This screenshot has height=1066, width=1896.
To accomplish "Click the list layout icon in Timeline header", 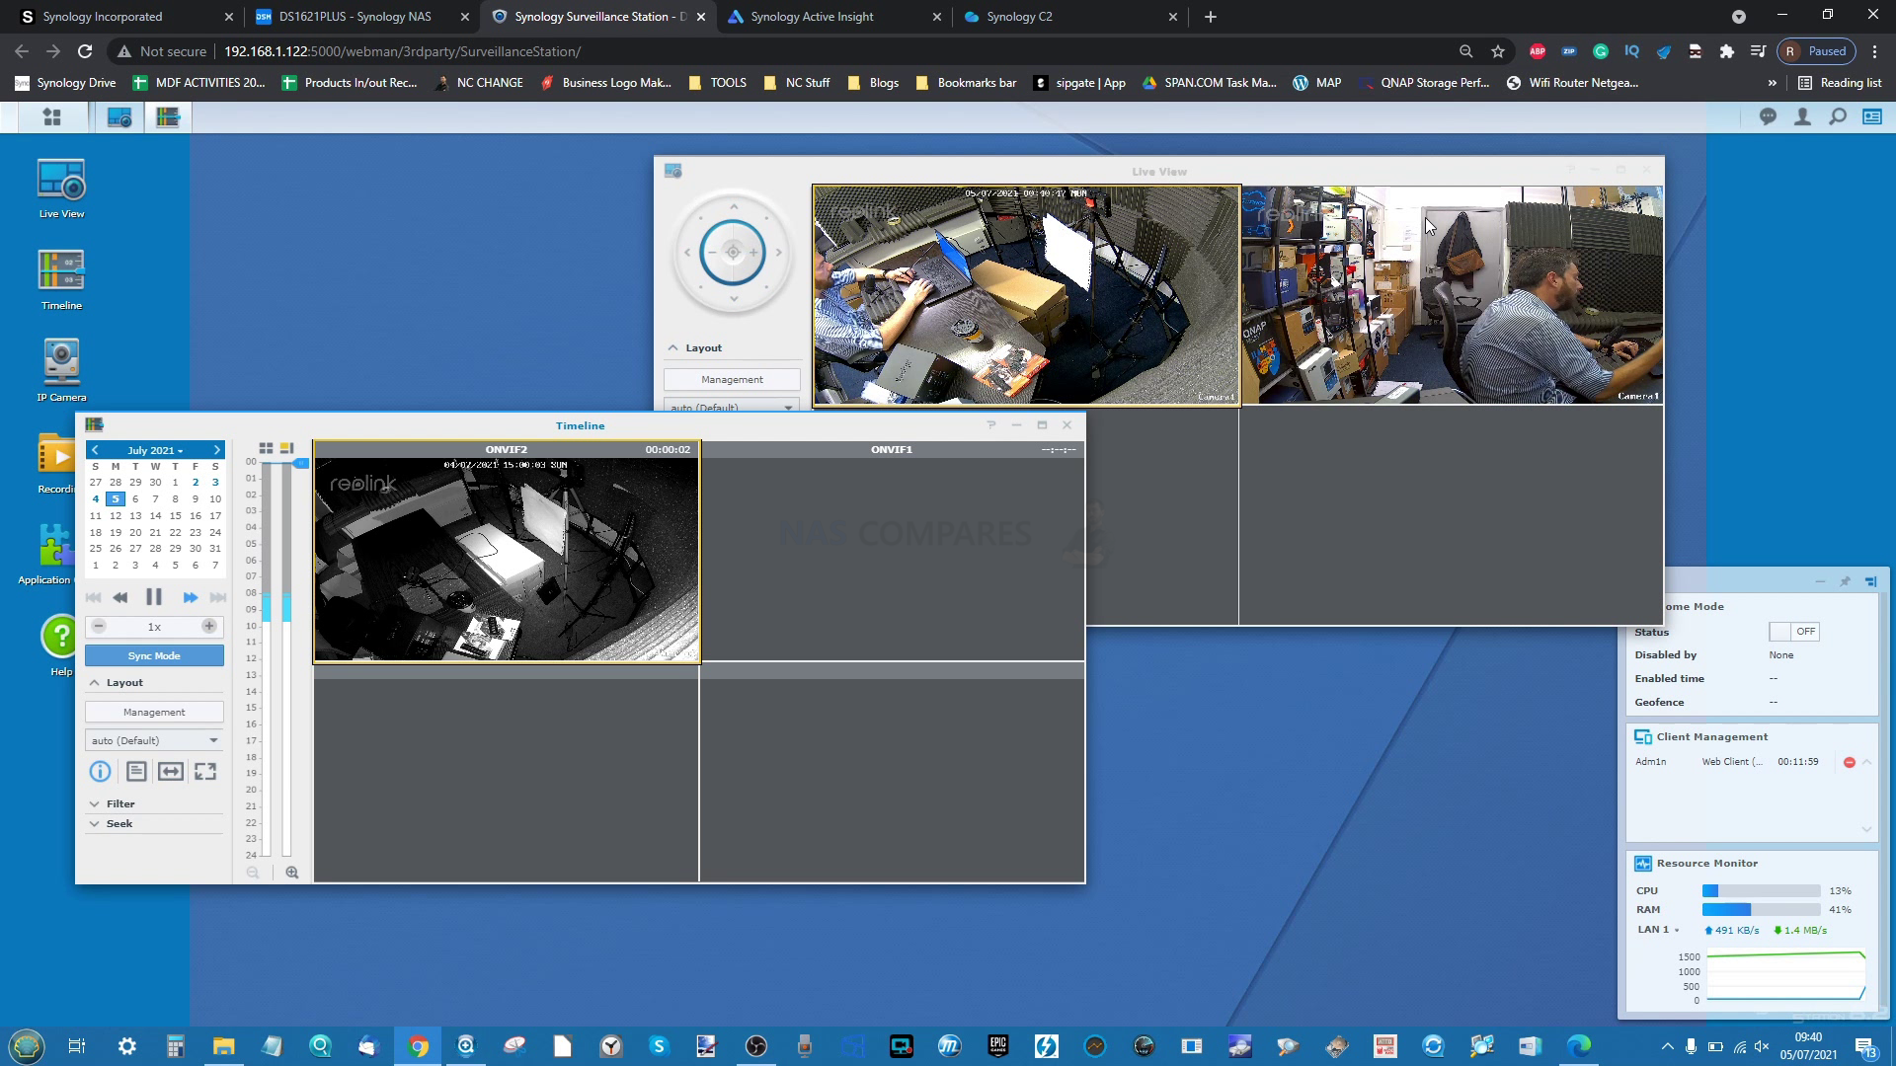I will [x=286, y=448].
